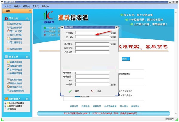Open the 编辑(E) menu
Image resolution: width=179 pixels, height=122 pixels.
pyautogui.click(x=17, y=7)
